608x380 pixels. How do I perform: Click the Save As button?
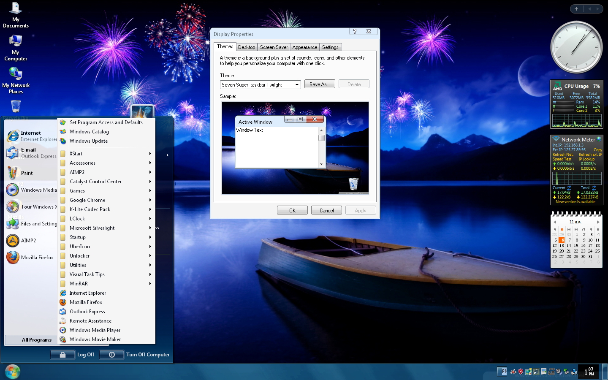click(320, 84)
